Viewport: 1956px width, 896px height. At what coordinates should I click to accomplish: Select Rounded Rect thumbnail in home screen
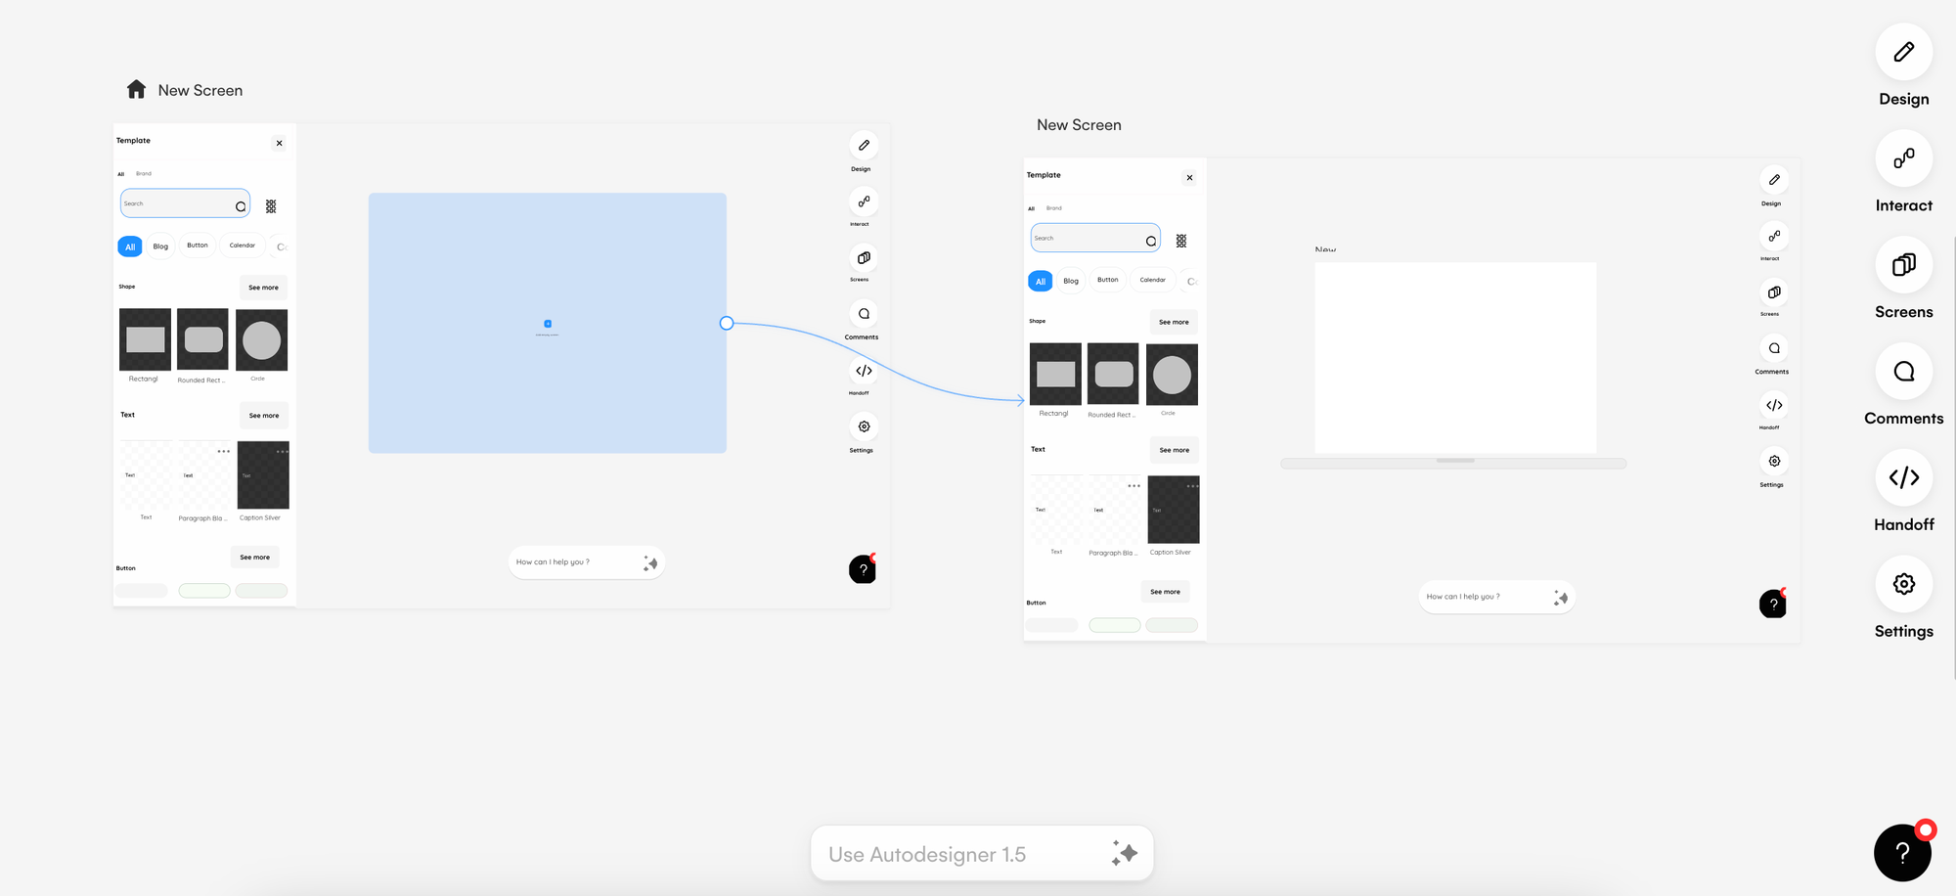pos(202,339)
